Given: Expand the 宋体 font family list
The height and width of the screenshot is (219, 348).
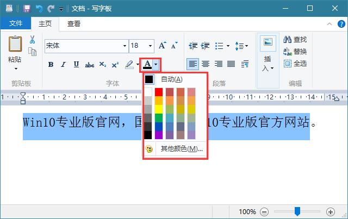Looking at the screenshot, I should click(x=125, y=46).
